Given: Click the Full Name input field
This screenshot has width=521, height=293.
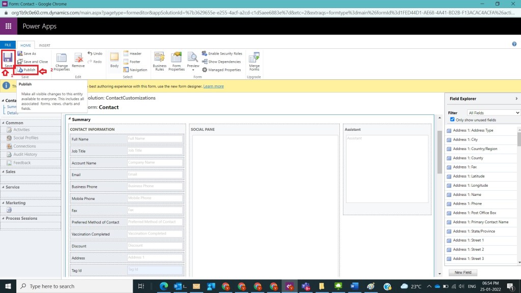Looking at the screenshot, I should (x=155, y=139).
